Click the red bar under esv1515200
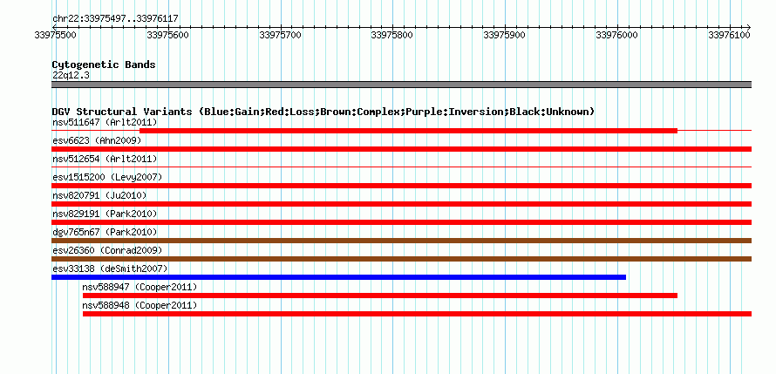This screenshot has width=776, height=374. click(401, 186)
